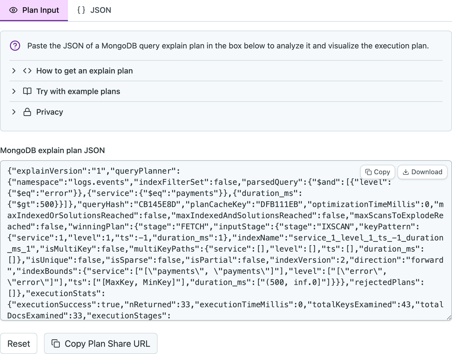This screenshot has height=354, width=452.
Task: Download the explain plan JSON
Action: pos(422,172)
